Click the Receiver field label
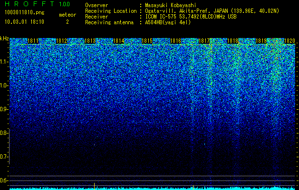The width and height of the screenshot is (299, 190). click(96, 17)
